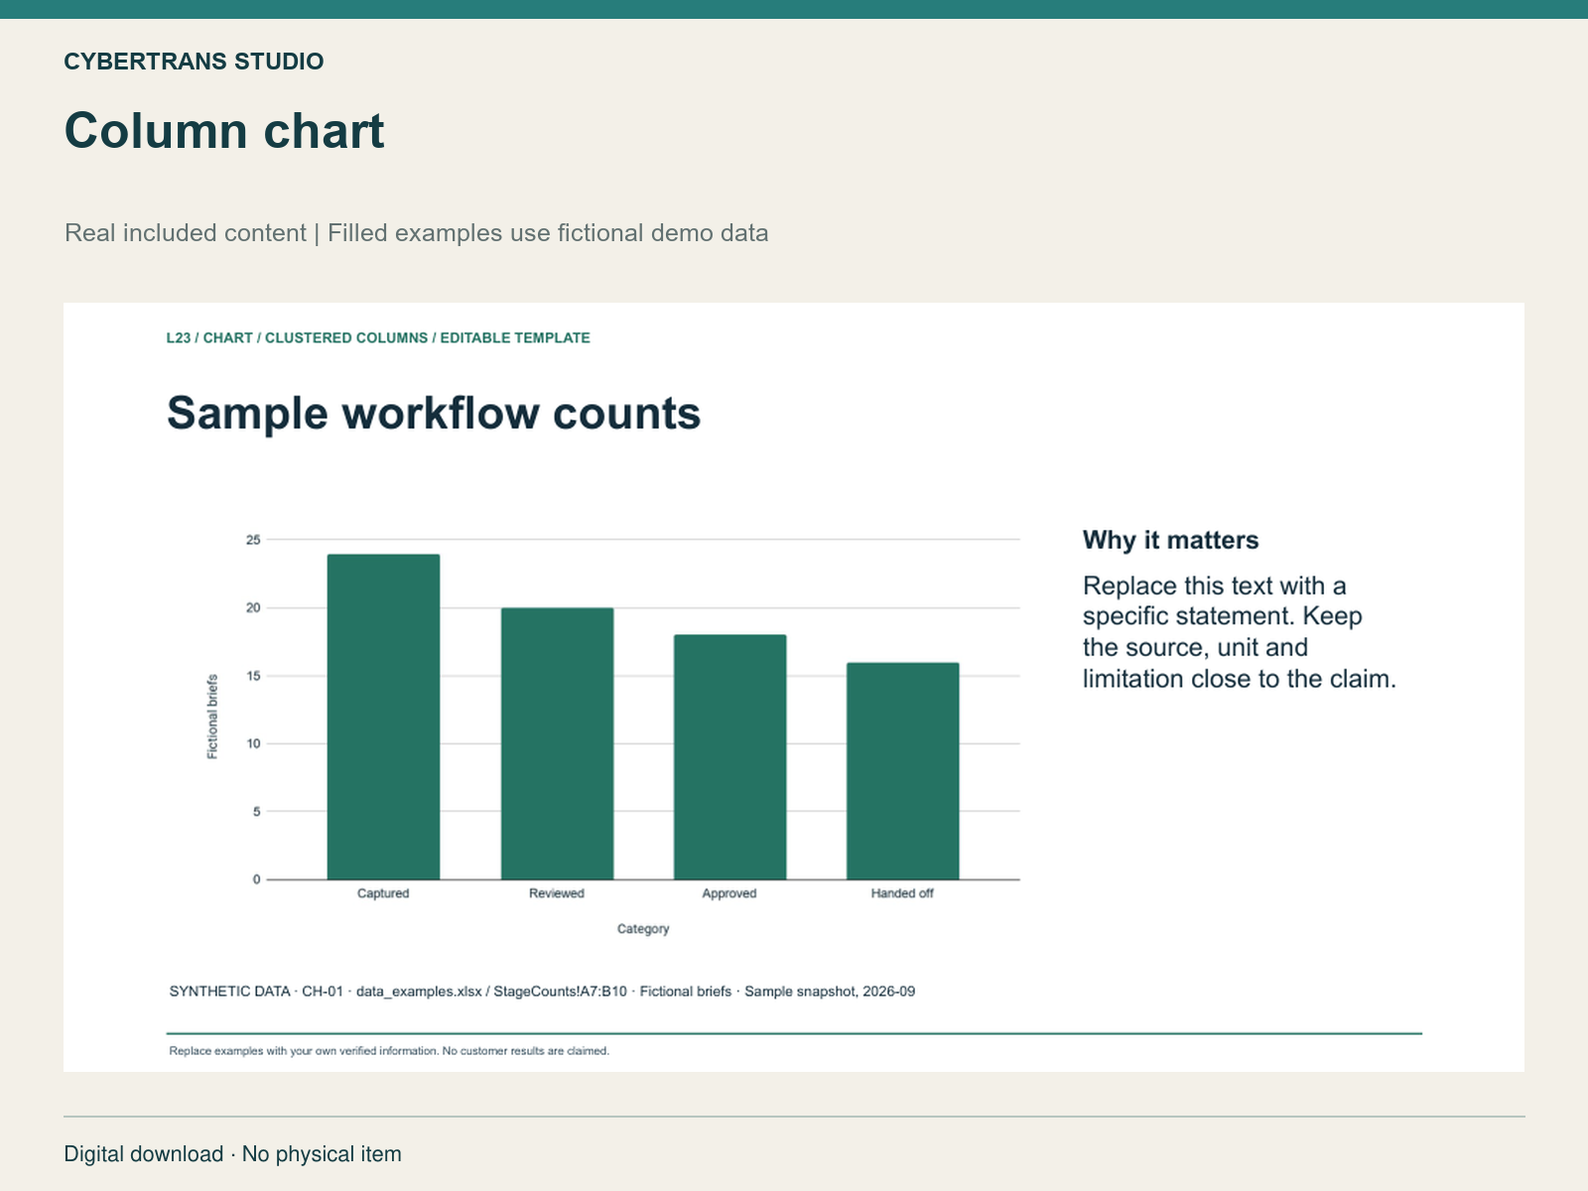
Task: Click the CYBERTRANS STUDIO brand text
Action: (x=194, y=62)
